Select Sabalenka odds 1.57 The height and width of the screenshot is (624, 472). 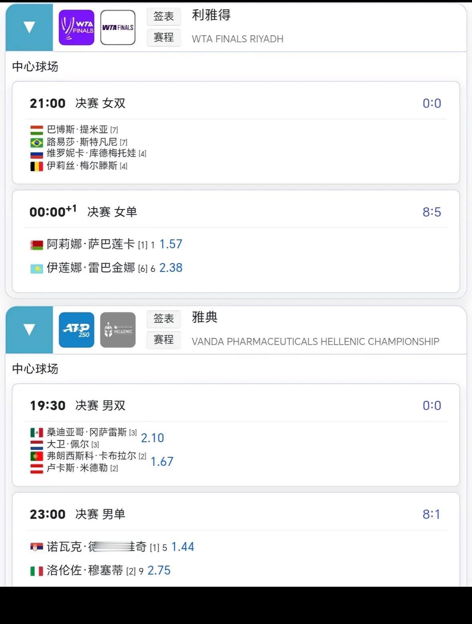click(x=171, y=244)
